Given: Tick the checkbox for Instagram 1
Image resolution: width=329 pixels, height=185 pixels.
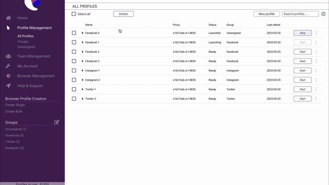Looking at the screenshot, I should (x=74, y=70).
